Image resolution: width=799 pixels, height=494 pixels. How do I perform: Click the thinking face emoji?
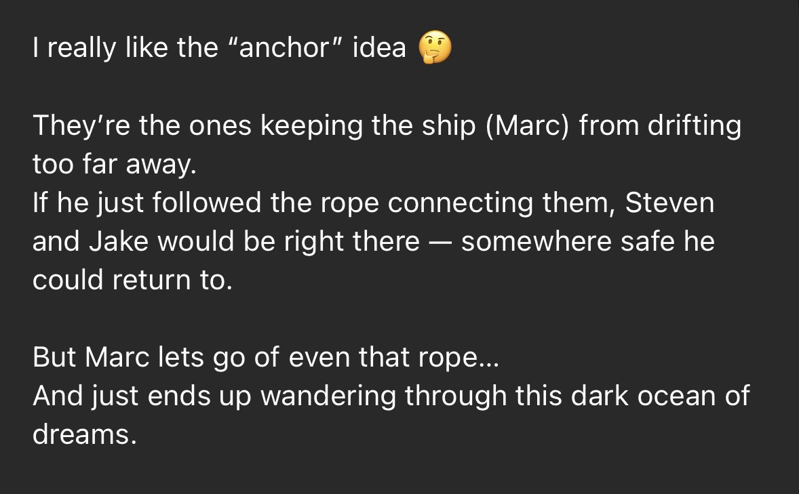coord(434,48)
